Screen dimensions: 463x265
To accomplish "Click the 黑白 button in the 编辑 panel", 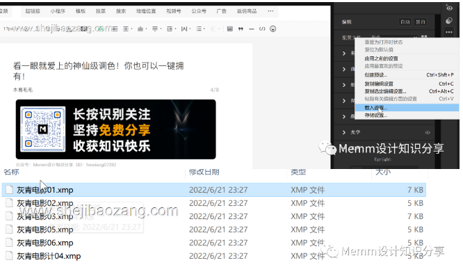I will coord(420,22).
